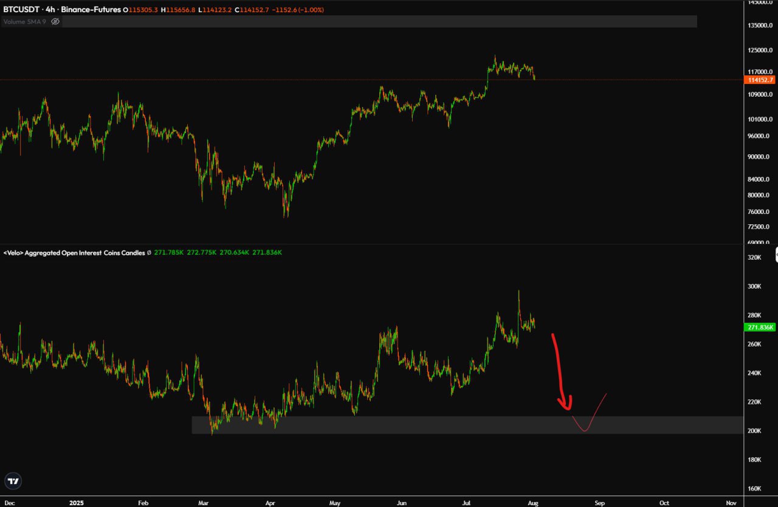Click the orange 114152.7 price label
This screenshot has width=778, height=507.
760,80
